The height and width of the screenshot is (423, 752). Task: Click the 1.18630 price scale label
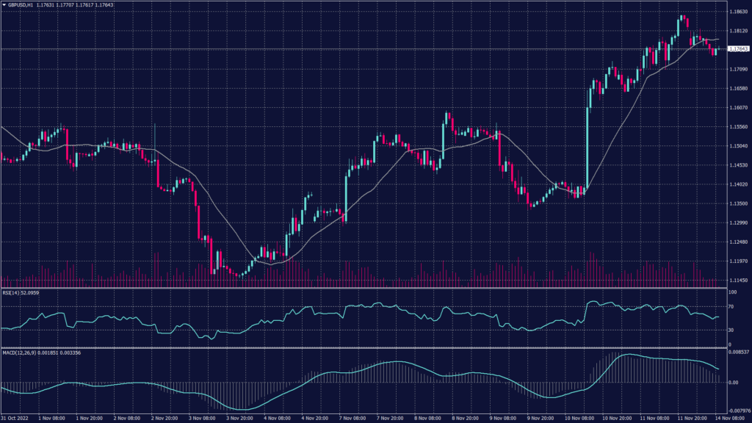[x=737, y=12]
